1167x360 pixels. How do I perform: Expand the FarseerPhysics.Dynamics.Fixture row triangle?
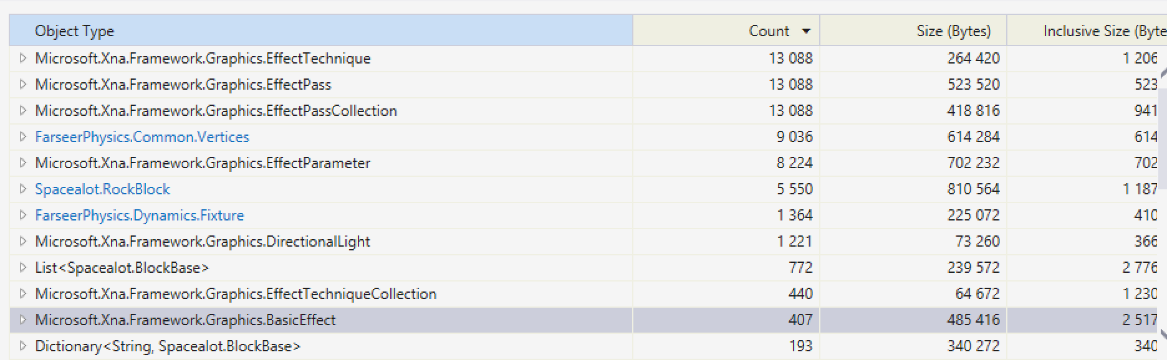[x=23, y=215]
